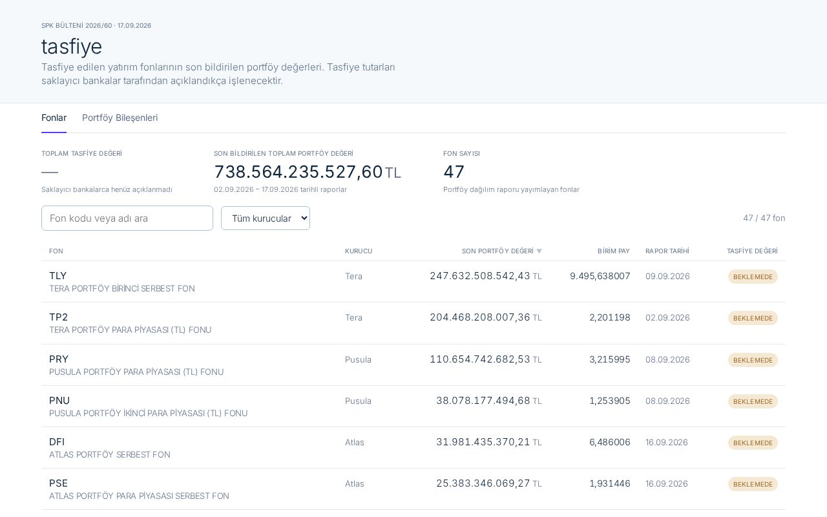The width and height of the screenshot is (827, 517).
Task: Click the report date 09.09.2026
Action: coord(667,276)
